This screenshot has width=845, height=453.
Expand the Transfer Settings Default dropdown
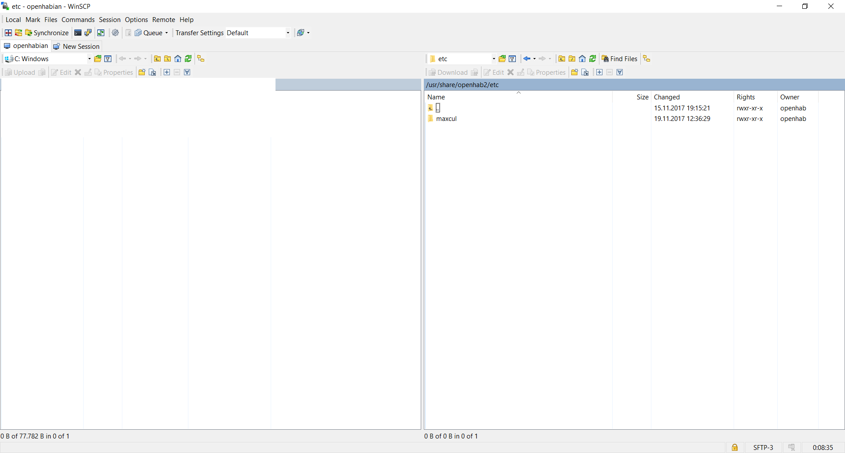(288, 33)
